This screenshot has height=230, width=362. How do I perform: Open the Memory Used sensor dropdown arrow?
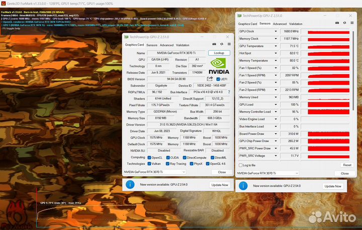click(x=276, y=97)
